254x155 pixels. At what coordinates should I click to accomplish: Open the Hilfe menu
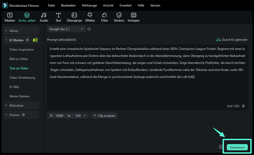pyautogui.click(x=141, y=5)
